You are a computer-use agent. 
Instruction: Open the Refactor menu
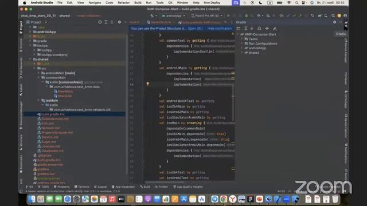click(x=124, y=3)
